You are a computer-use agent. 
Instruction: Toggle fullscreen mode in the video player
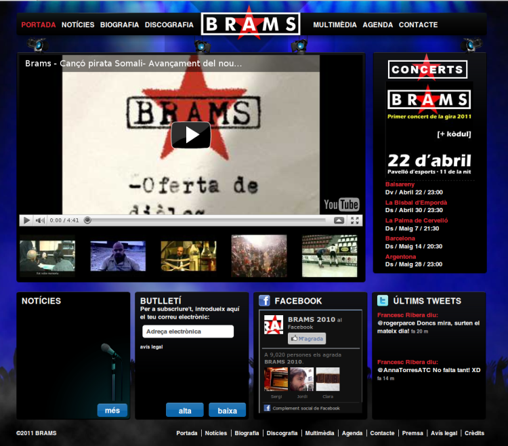click(355, 220)
